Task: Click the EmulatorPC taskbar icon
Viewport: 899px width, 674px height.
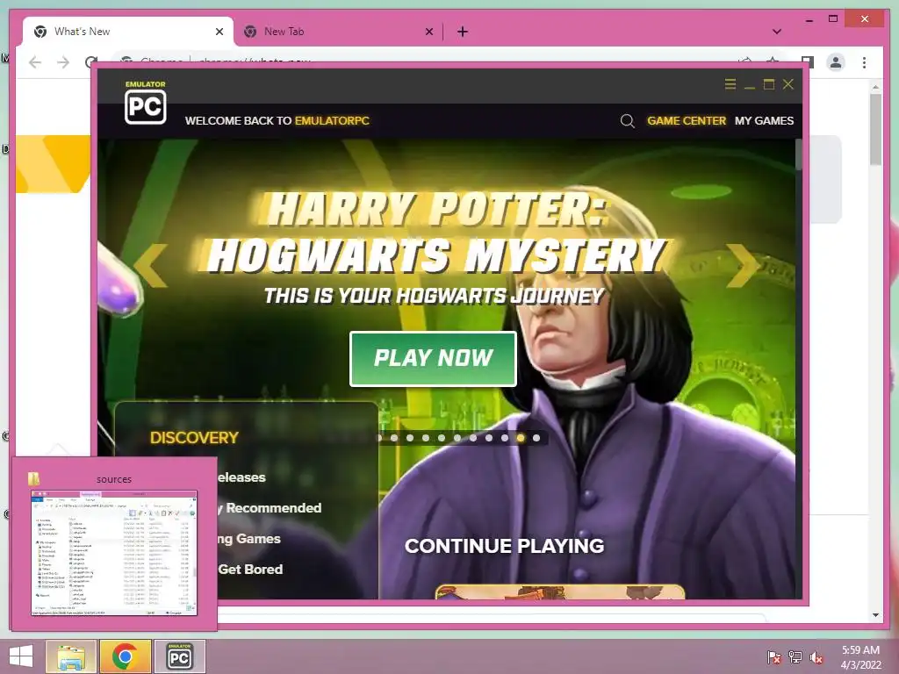Action: 179,656
